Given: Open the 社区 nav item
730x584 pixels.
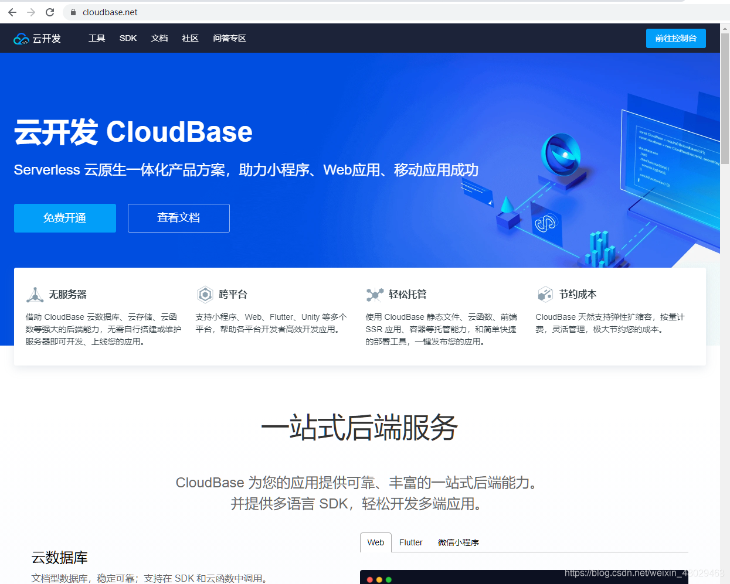Looking at the screenshot, I should (191, 38).
